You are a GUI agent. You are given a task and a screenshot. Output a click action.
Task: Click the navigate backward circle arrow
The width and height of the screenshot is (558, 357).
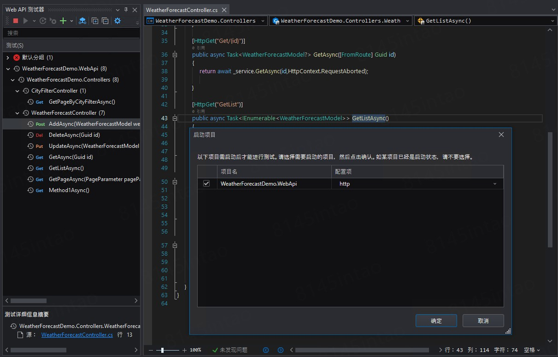(266, 350)
